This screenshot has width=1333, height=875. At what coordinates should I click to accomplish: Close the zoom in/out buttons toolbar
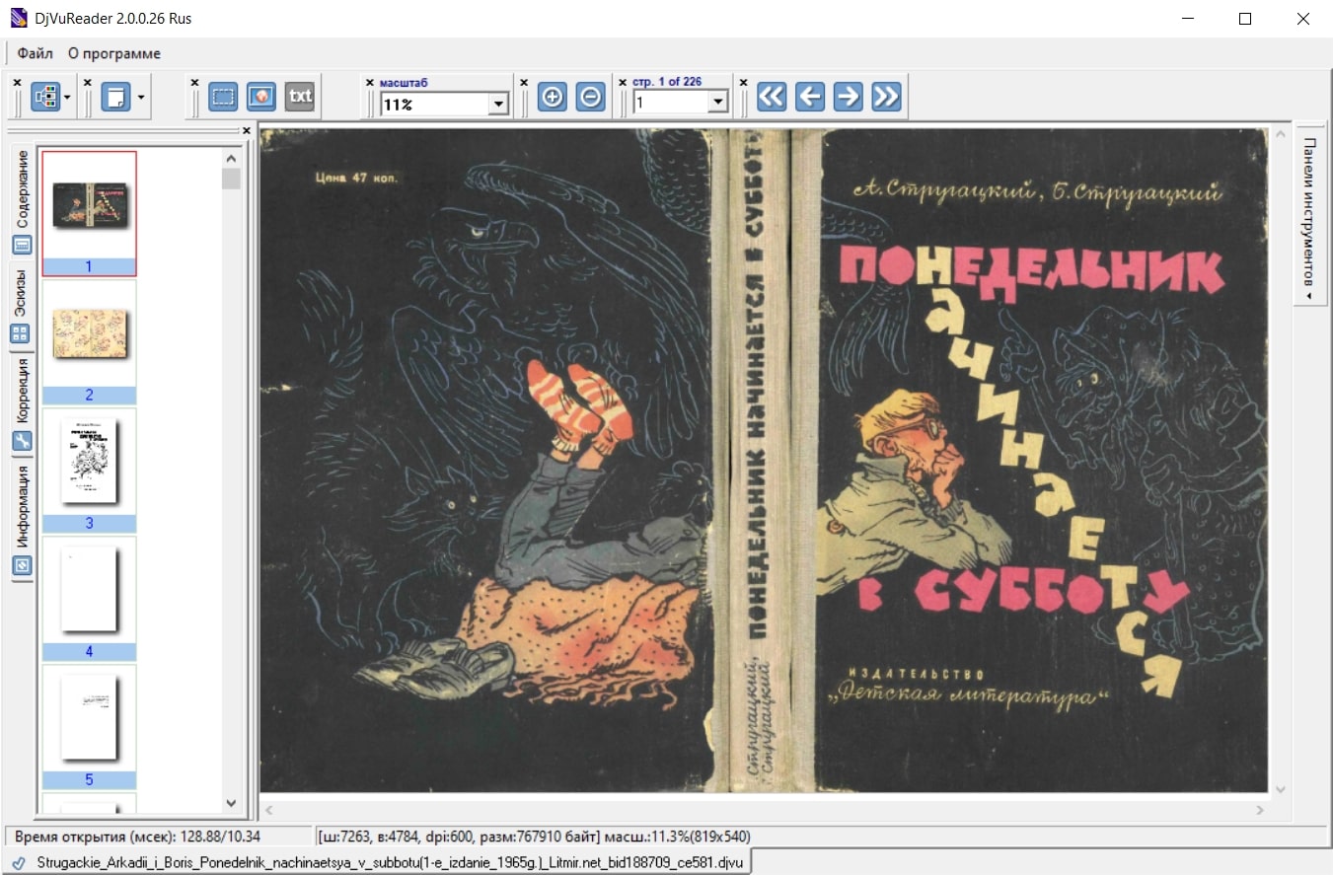pos(525,83)
